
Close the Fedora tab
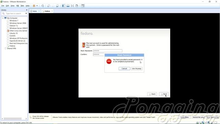[52, 11]
